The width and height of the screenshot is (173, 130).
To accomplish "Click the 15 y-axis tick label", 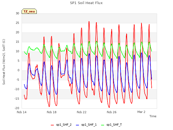I will (x=17, y=42).
